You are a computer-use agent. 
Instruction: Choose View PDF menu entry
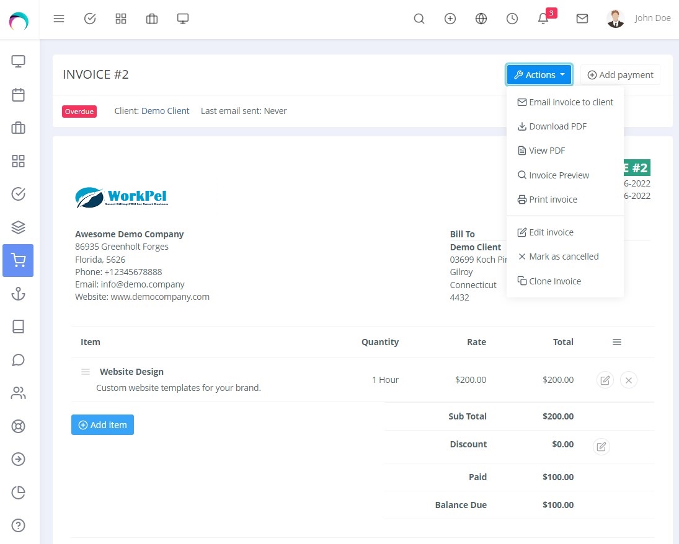tap(565, 151)
